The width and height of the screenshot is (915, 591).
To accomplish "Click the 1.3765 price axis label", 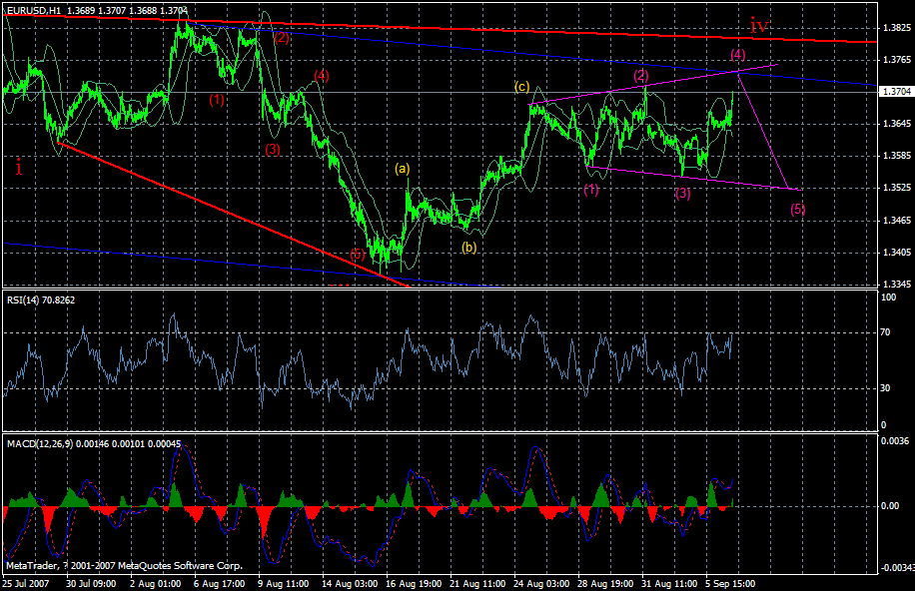I will (x=897, y=60).
